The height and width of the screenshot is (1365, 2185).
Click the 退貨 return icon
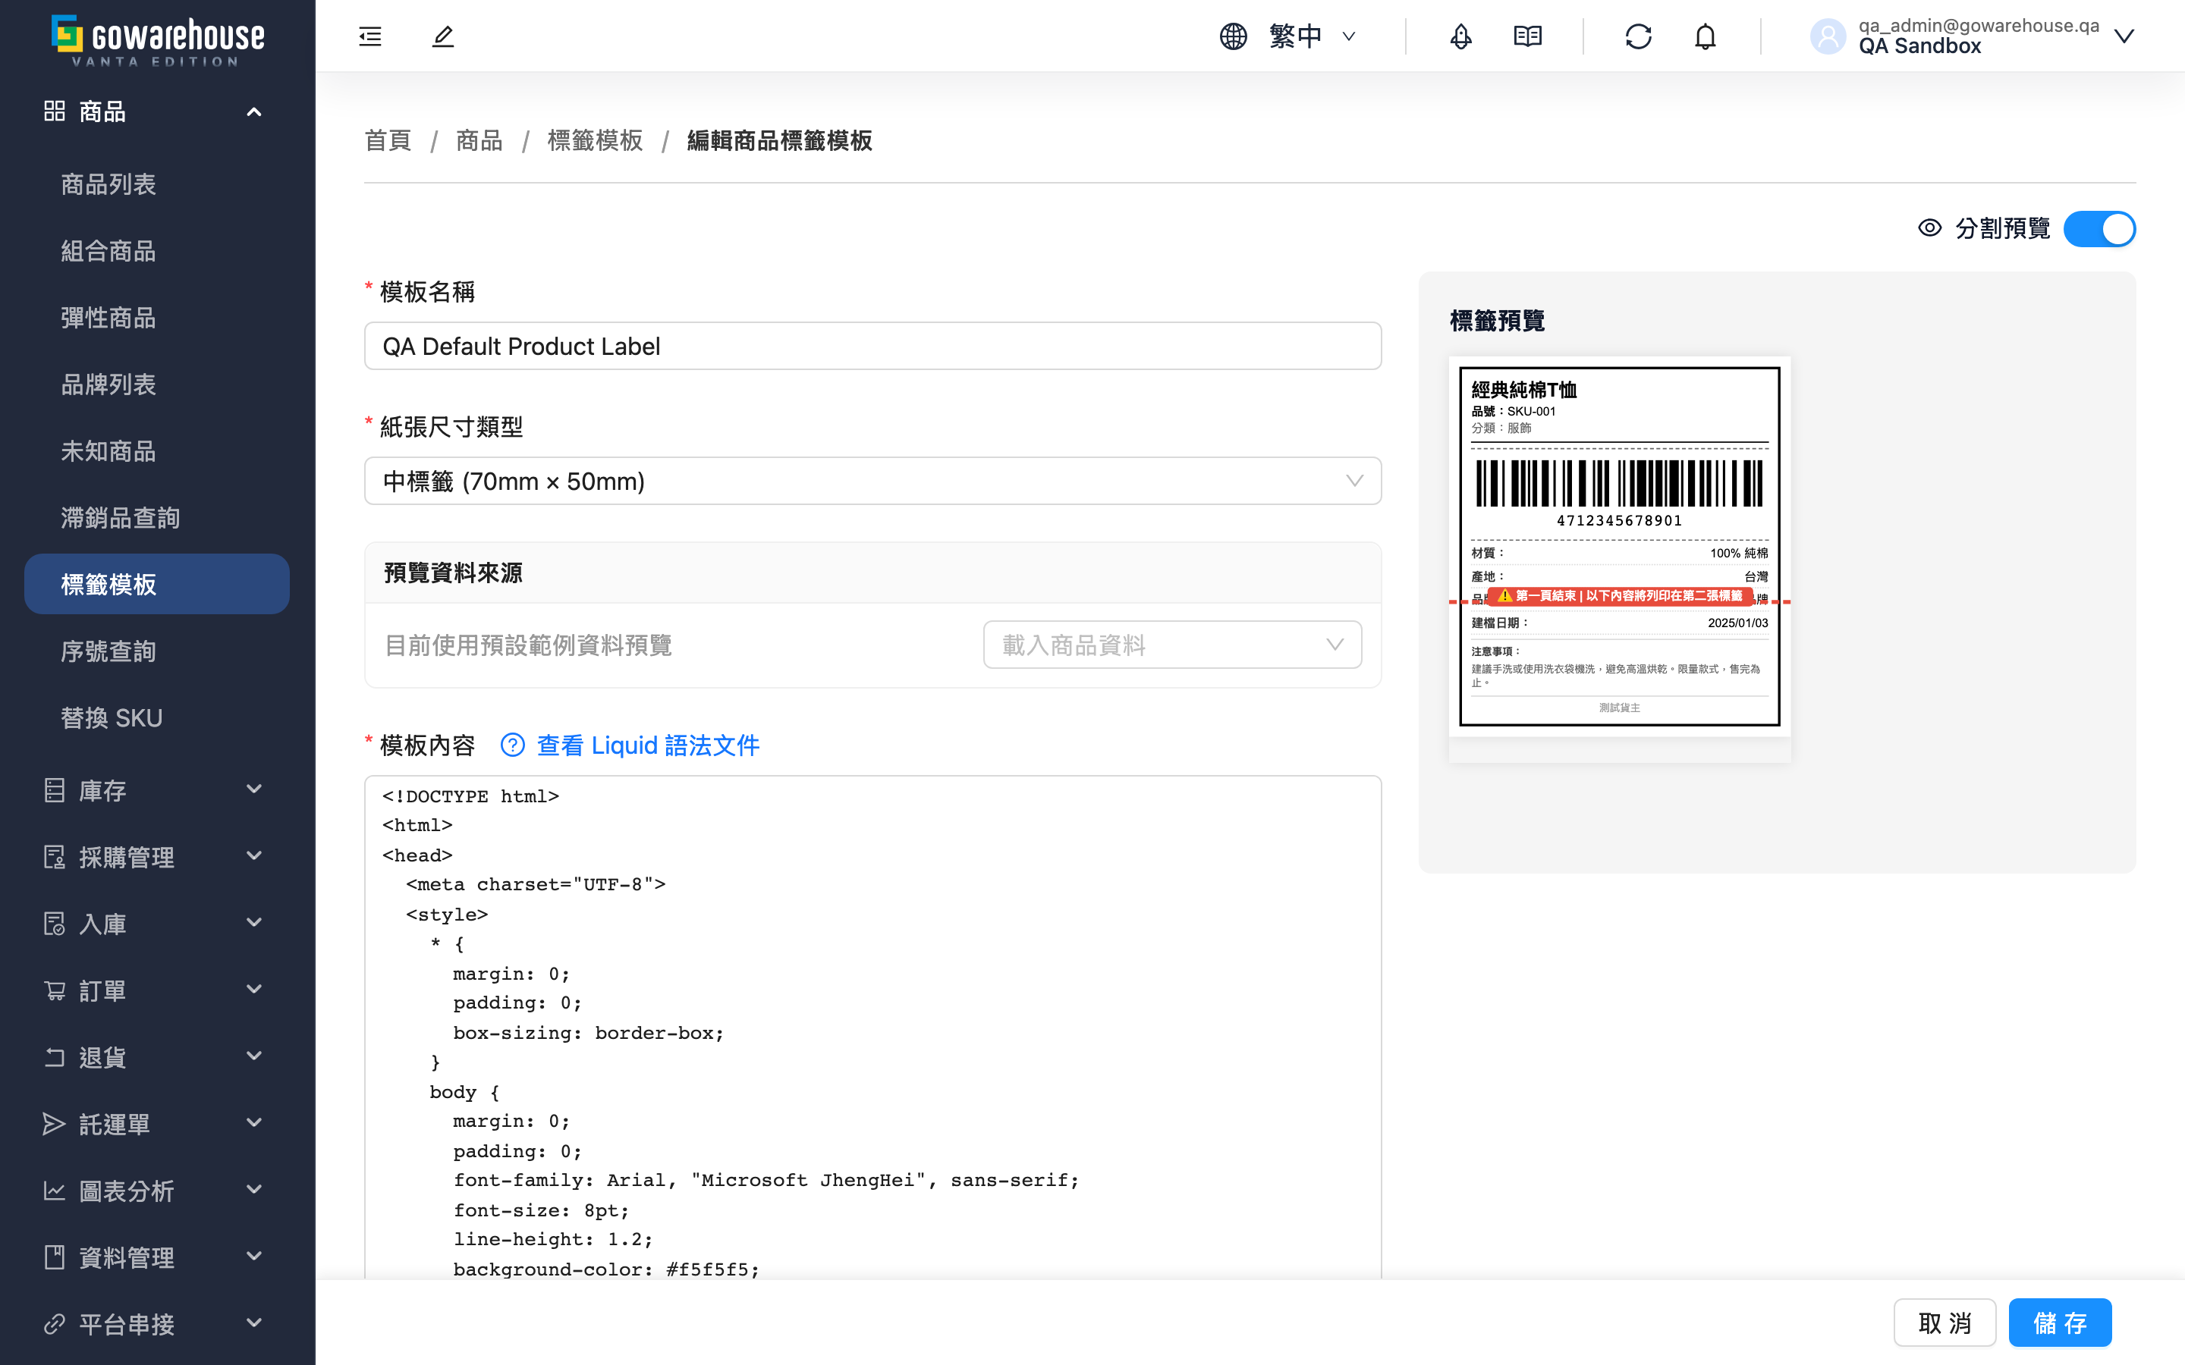[54, 1057]
